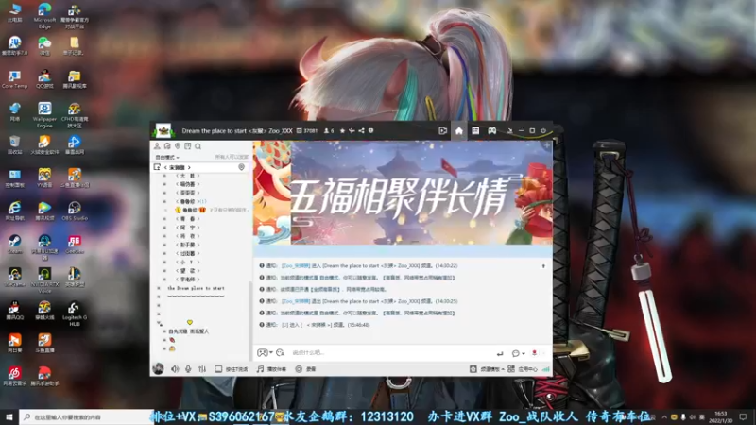756x425 pixels.
Task: Open the channel template dropdown
Action: (487, 369)
